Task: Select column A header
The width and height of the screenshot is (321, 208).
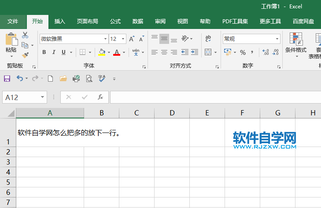Action: 50,113
